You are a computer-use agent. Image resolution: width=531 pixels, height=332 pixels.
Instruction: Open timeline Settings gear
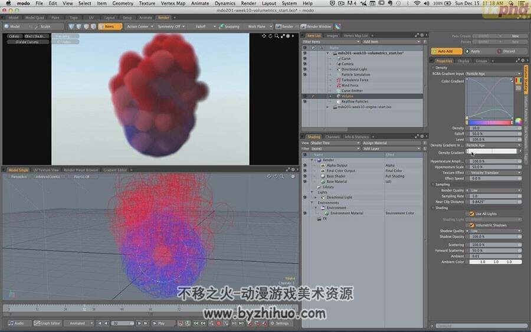pyautogui.click(x=280, y=323)
